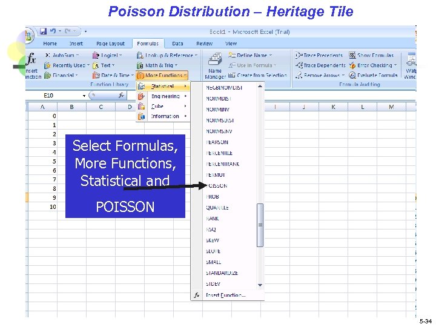Select NEGBINOMDIST from the function list
Screen dimensions: 436x327
224,88
